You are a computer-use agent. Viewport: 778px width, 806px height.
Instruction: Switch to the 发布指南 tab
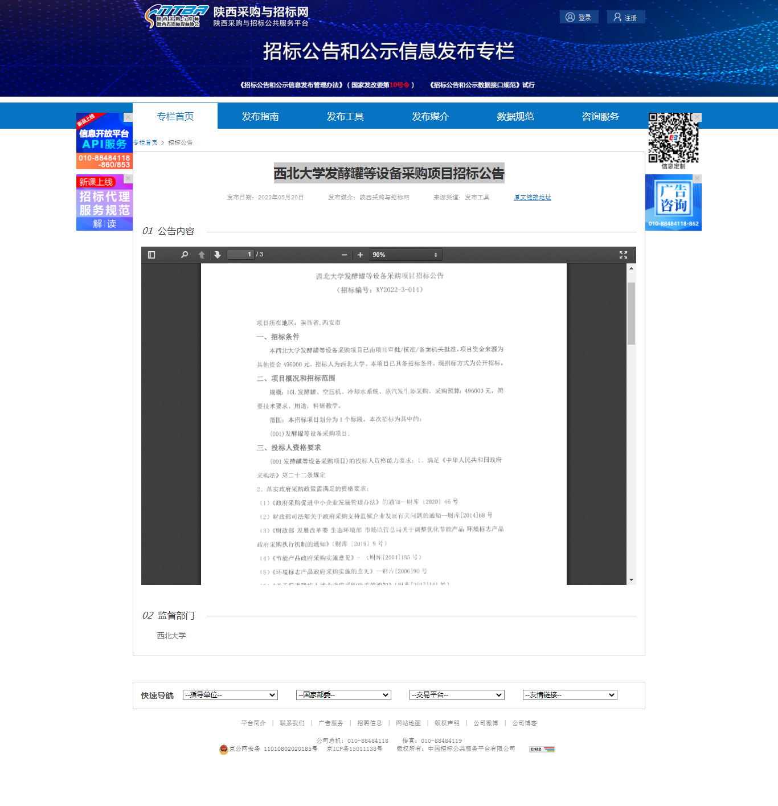[x=260, y=116]
